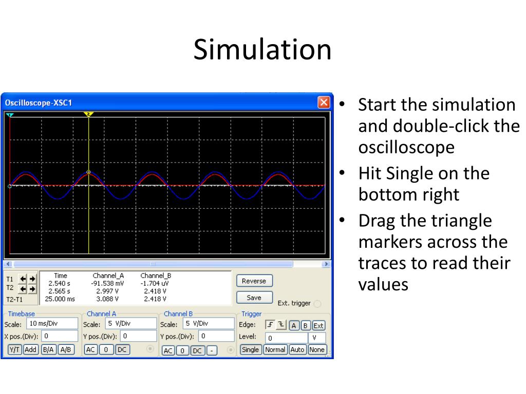Select B/A timebase mode
The width and height of the screenshot is (526, 394).
(48, 349)
